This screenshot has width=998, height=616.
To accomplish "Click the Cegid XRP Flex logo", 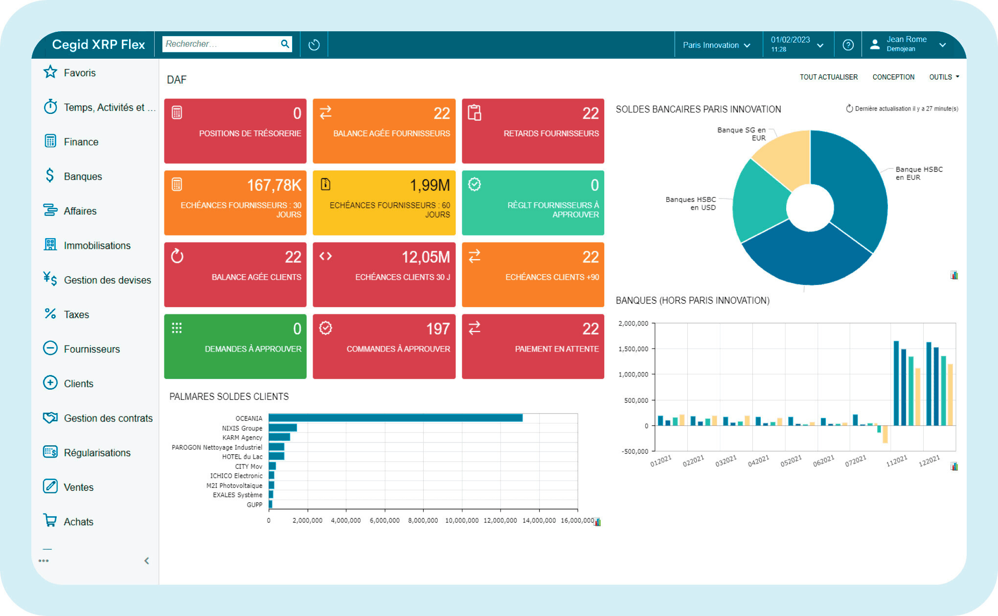I will (x=98, y=44).
